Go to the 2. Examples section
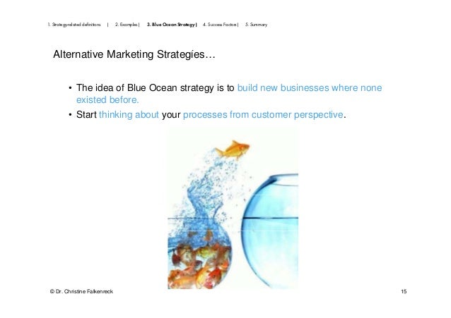 pyautogui.click(x=127, y=25)
